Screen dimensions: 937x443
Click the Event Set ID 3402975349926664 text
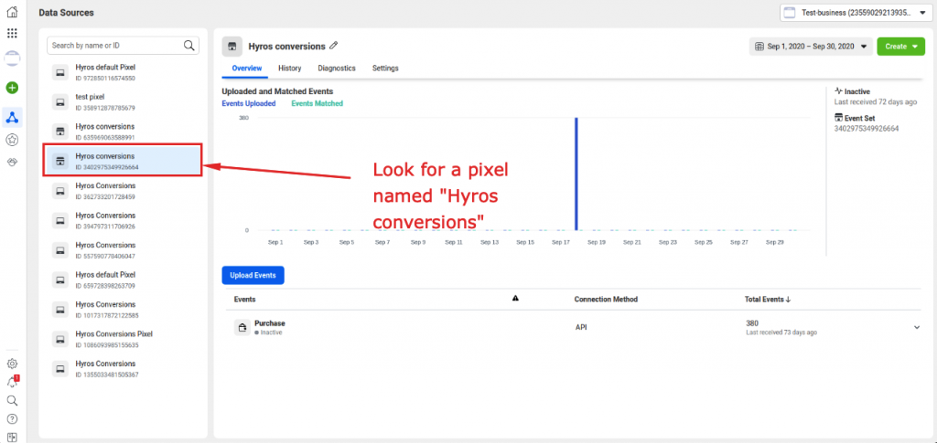pos(867,128)
